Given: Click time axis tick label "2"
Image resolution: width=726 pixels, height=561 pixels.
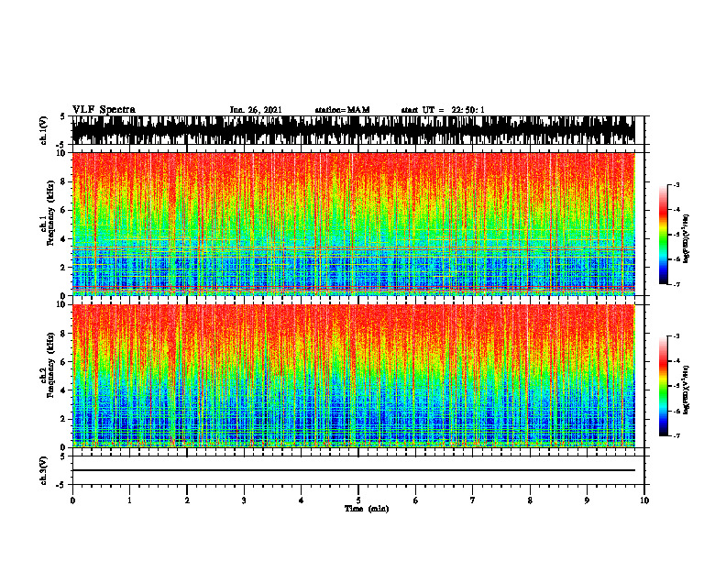Looking at the screenshot, I should point(187,500).
